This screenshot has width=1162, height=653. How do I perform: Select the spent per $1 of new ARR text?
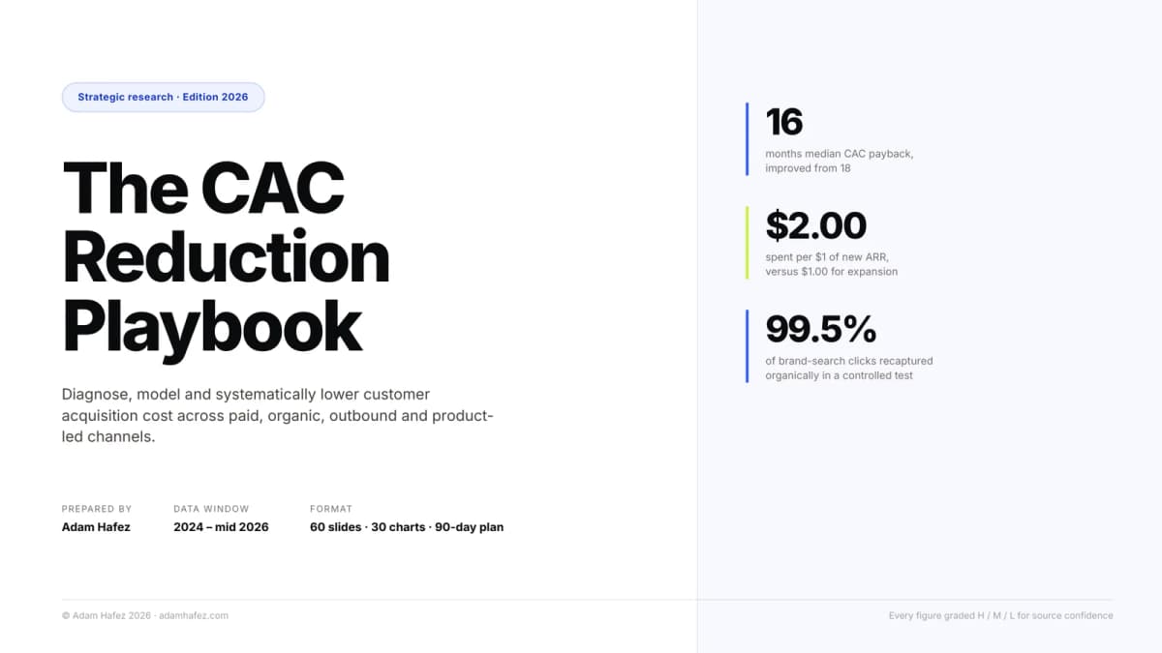coord(832,264)
